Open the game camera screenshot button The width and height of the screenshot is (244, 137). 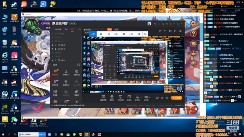193,54
